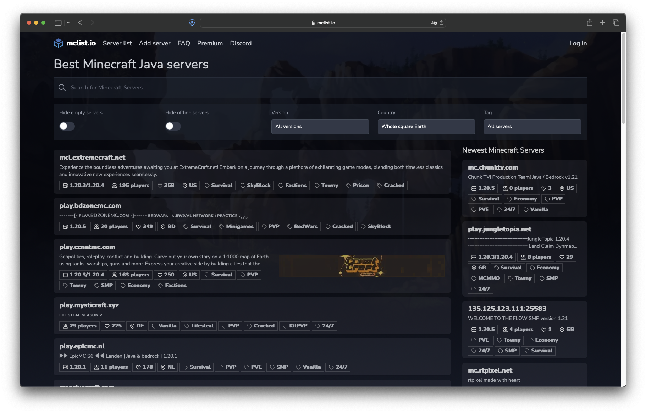This screenshot has width=646, height=413.
Task: Open 135.125.123.111:25583 server page
Action: point(507,309)
